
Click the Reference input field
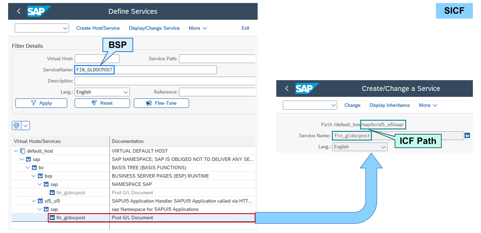click(x=217, y=92)
